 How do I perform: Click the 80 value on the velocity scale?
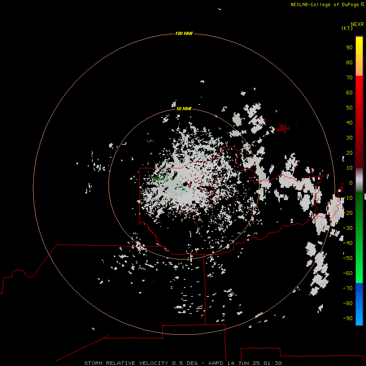[x=349, y=62]
